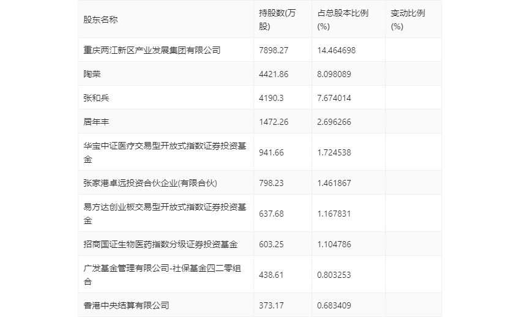Click the percentage 1.461867
This screenshot has height=317, width=520.
(x=334, y=183)
